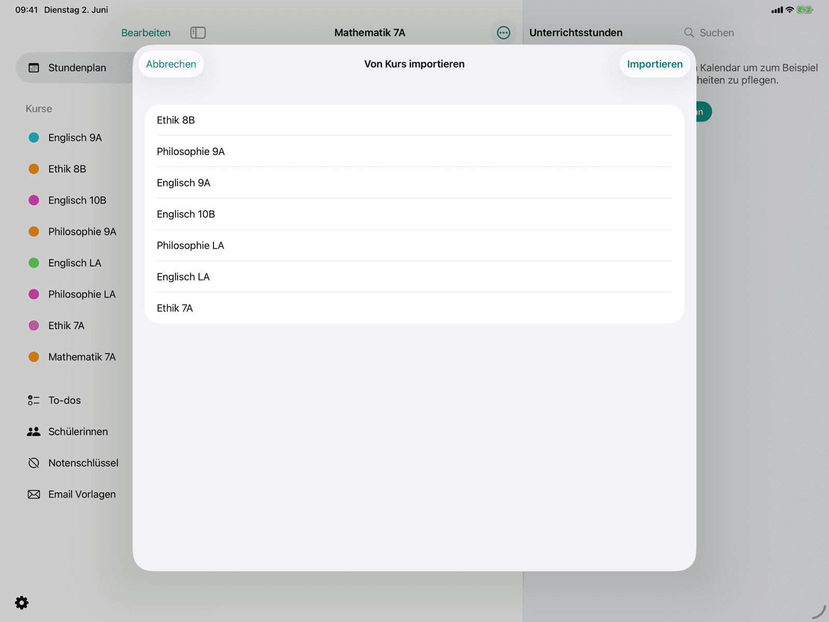Image resolution: width=829 pixels, height=622 pixels.
Task: Open Notenschlüssel in the sidebar
Action: (74, 463)
